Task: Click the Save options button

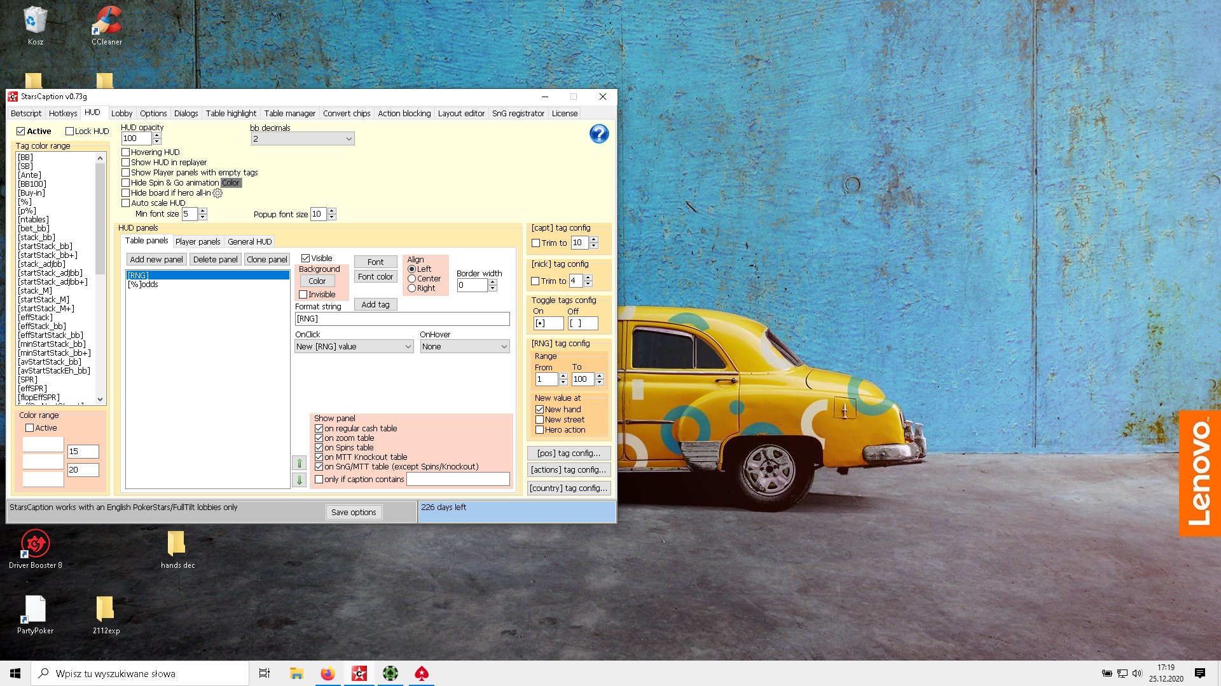Action: [x=354, y=513]
